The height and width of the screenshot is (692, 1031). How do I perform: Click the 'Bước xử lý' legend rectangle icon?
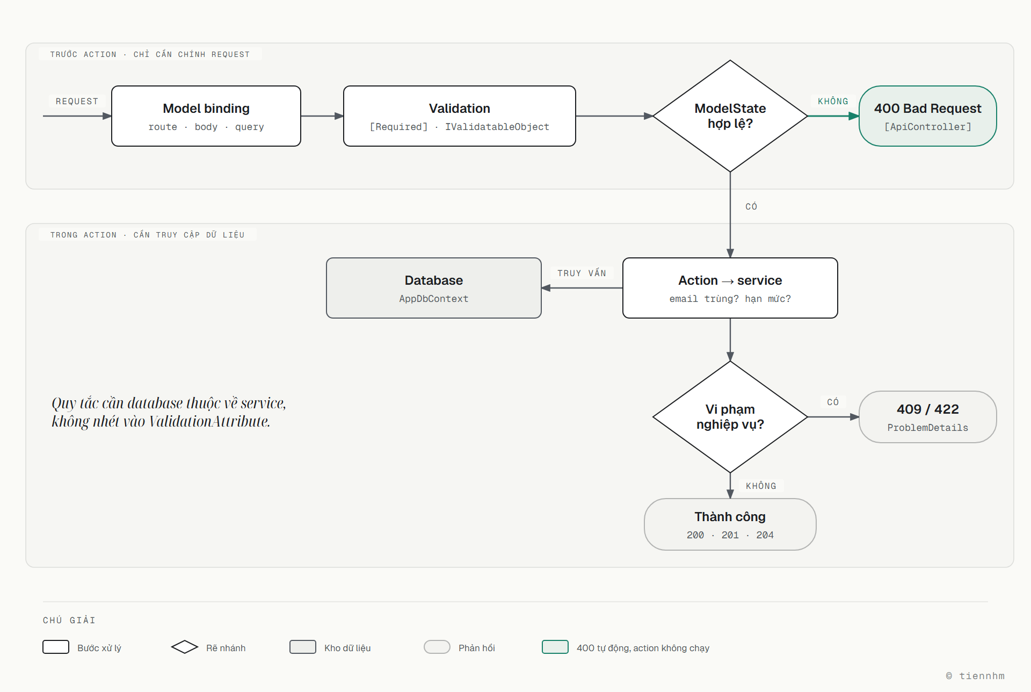click(x=56, y=647)
